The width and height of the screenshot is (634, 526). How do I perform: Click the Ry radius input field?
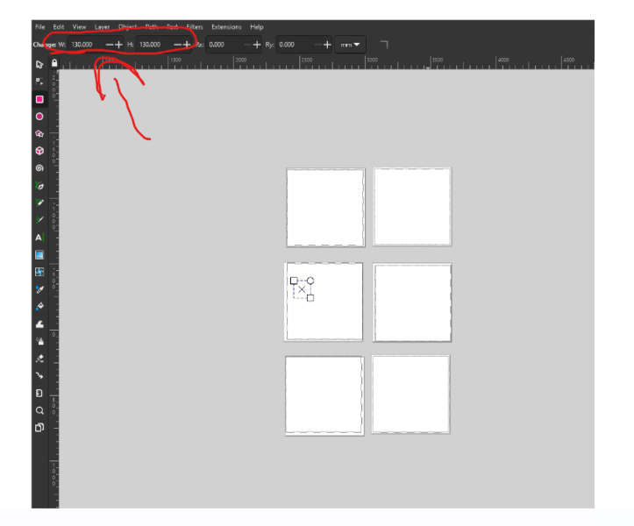point(294,45)
